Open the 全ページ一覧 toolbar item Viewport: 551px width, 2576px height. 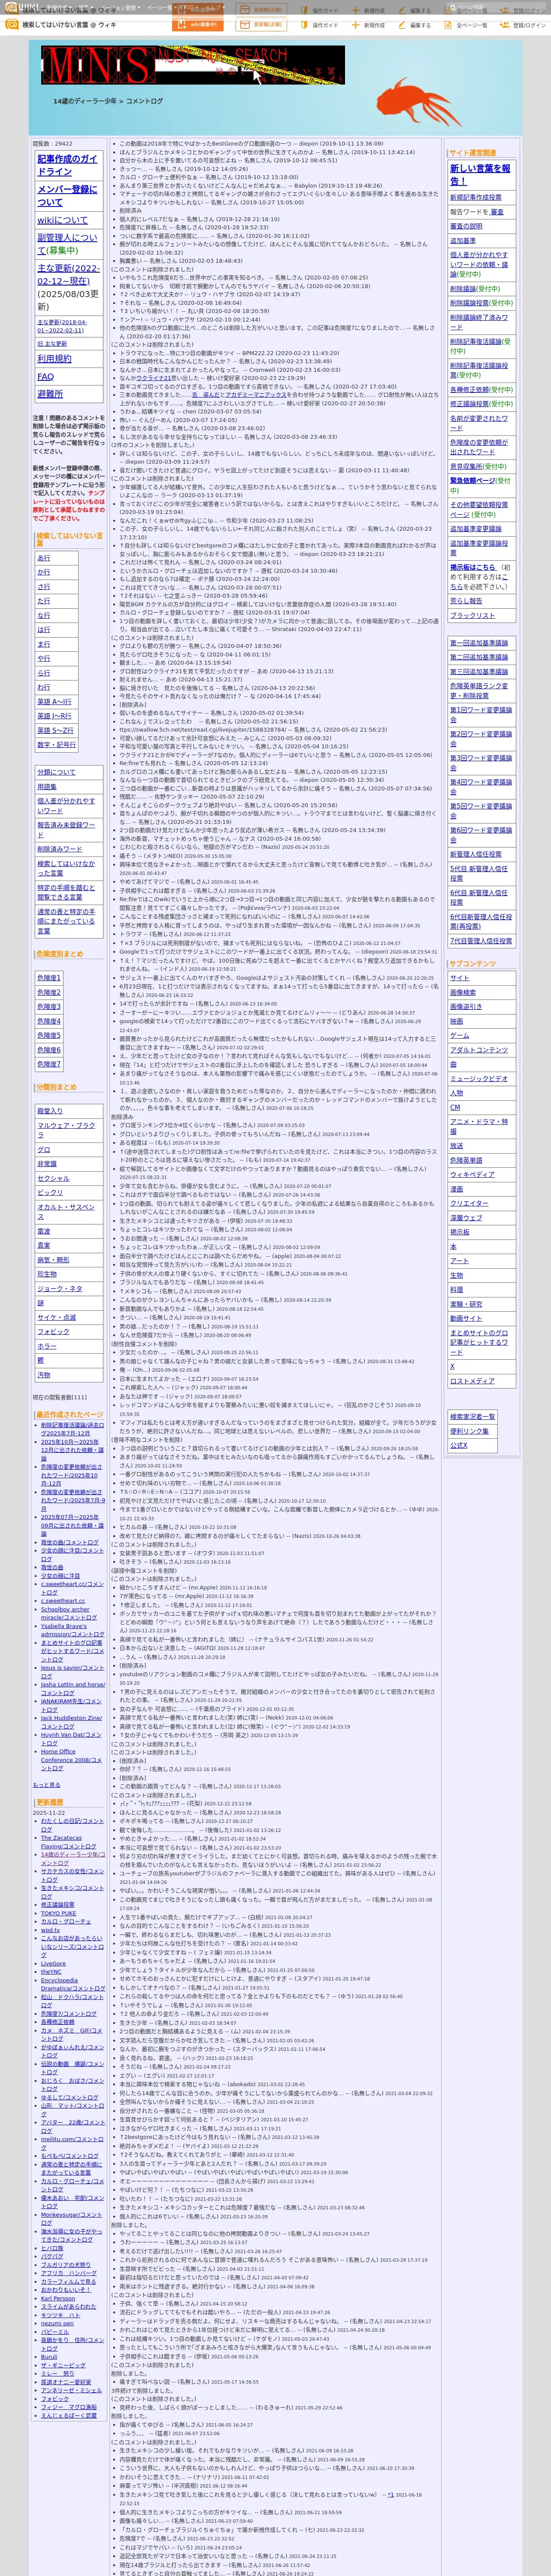(467, 25)
